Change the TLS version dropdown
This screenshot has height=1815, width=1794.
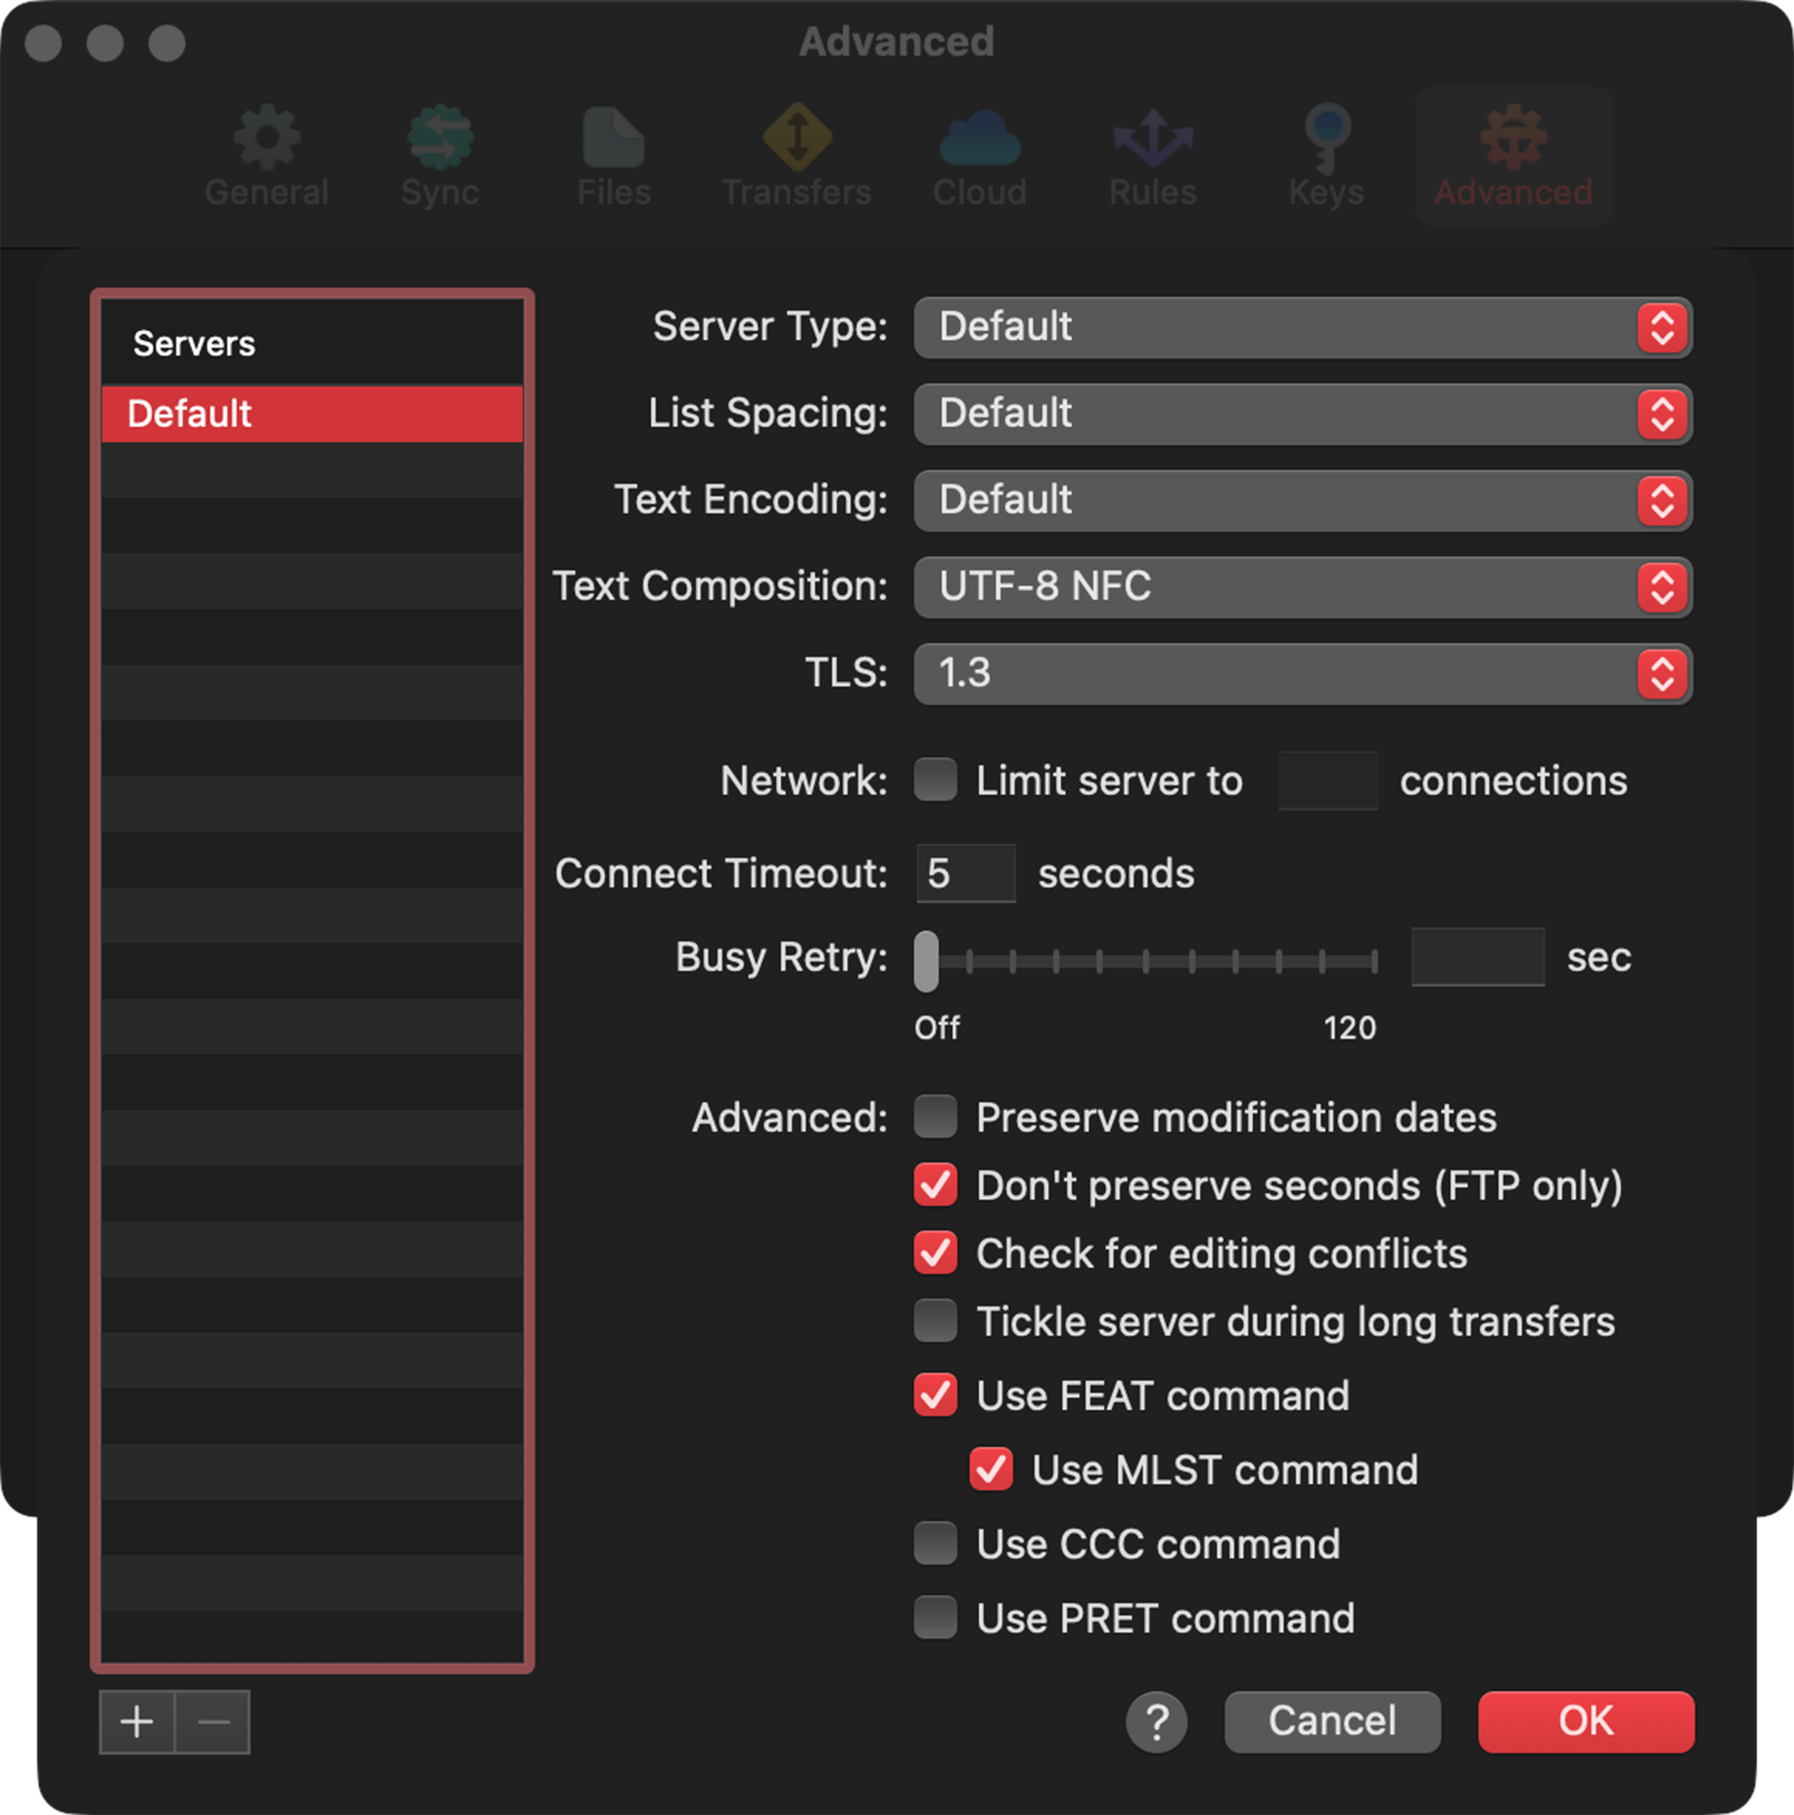point(1301,673)
